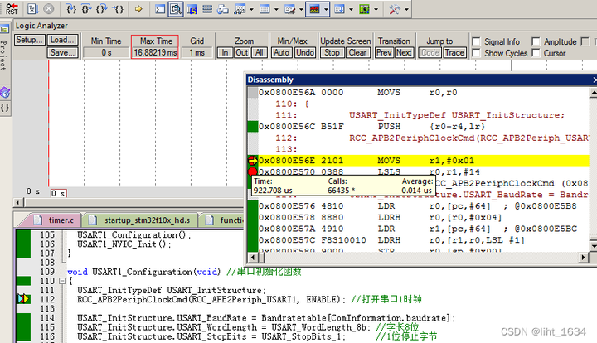Click the red breakpoint marker at 0x0800E570
The image size is (597, 343).
point(253,171)
